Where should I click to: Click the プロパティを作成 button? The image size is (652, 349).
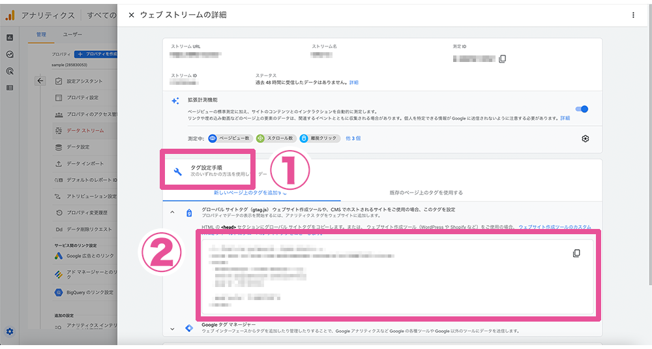96,54
